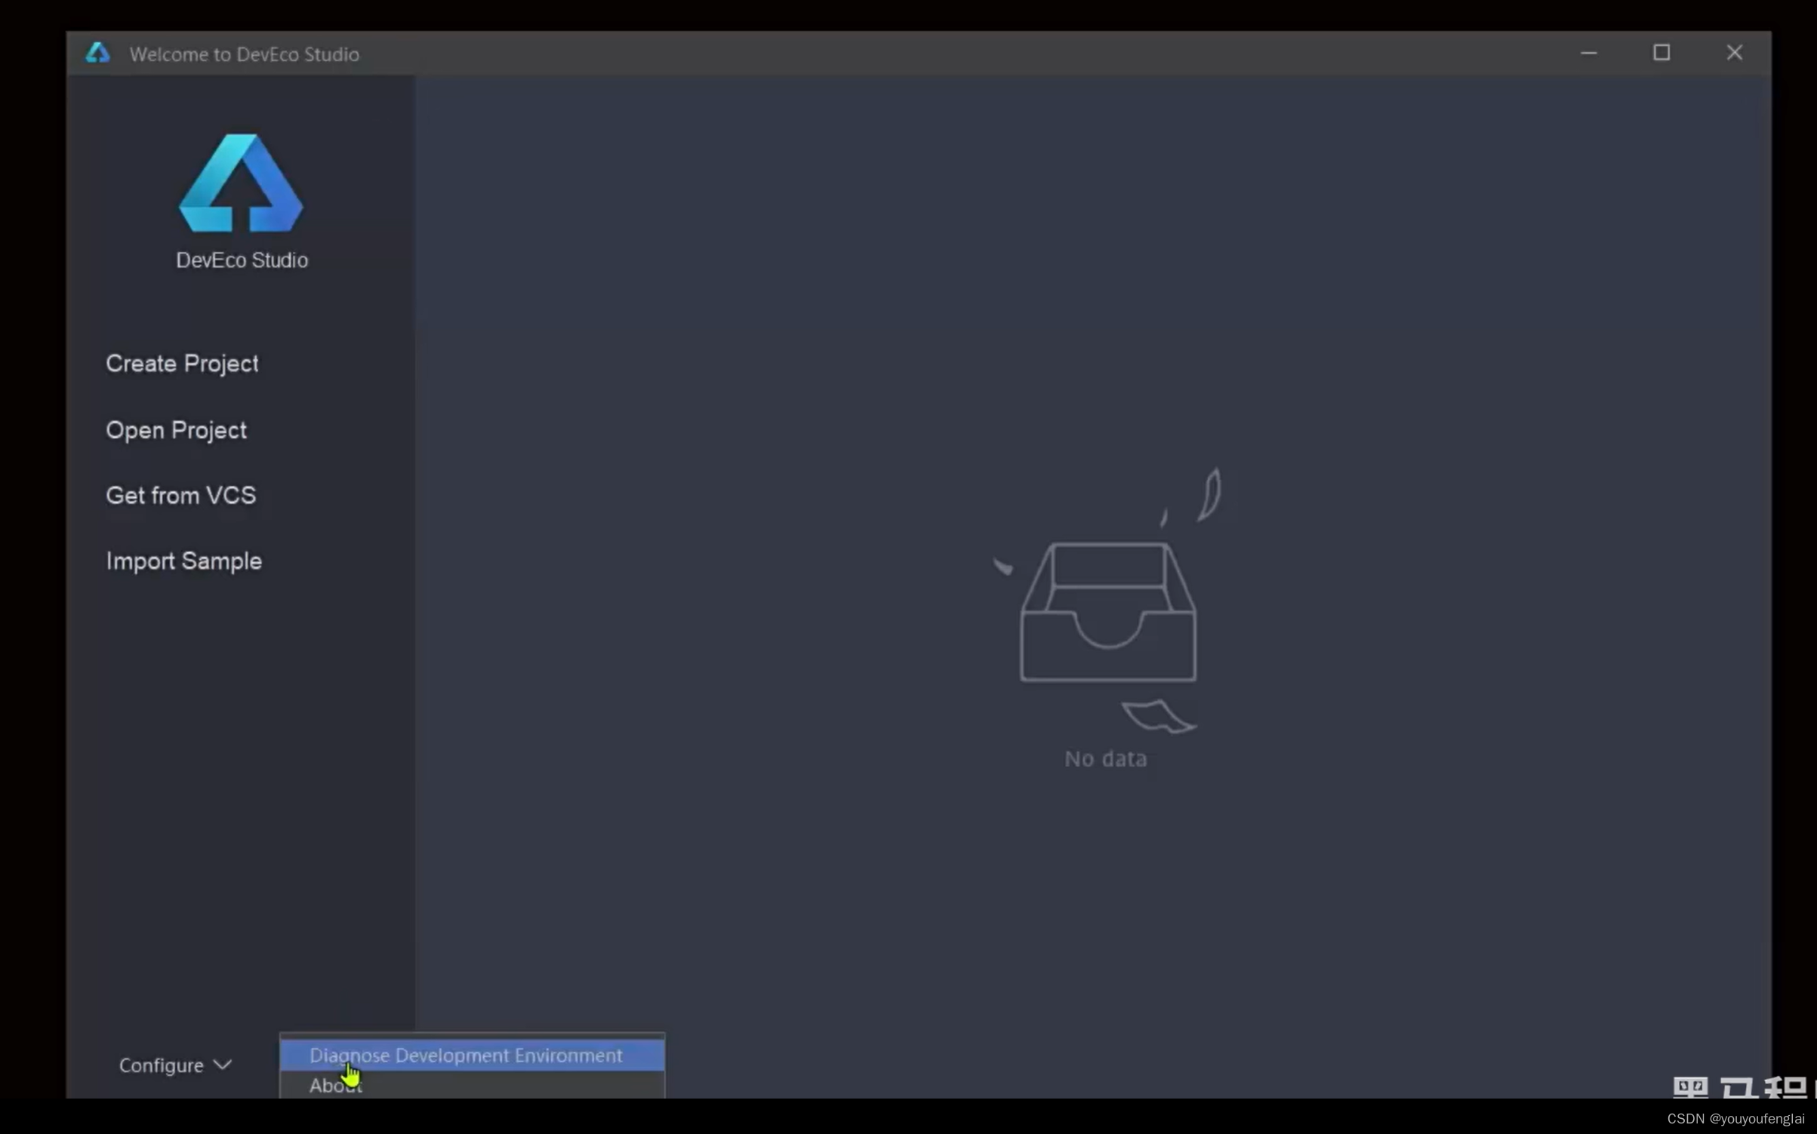The height and width of the screenshot is (1134, 1817).
Task: Choose Import Sample
Action: coord(183,561)
